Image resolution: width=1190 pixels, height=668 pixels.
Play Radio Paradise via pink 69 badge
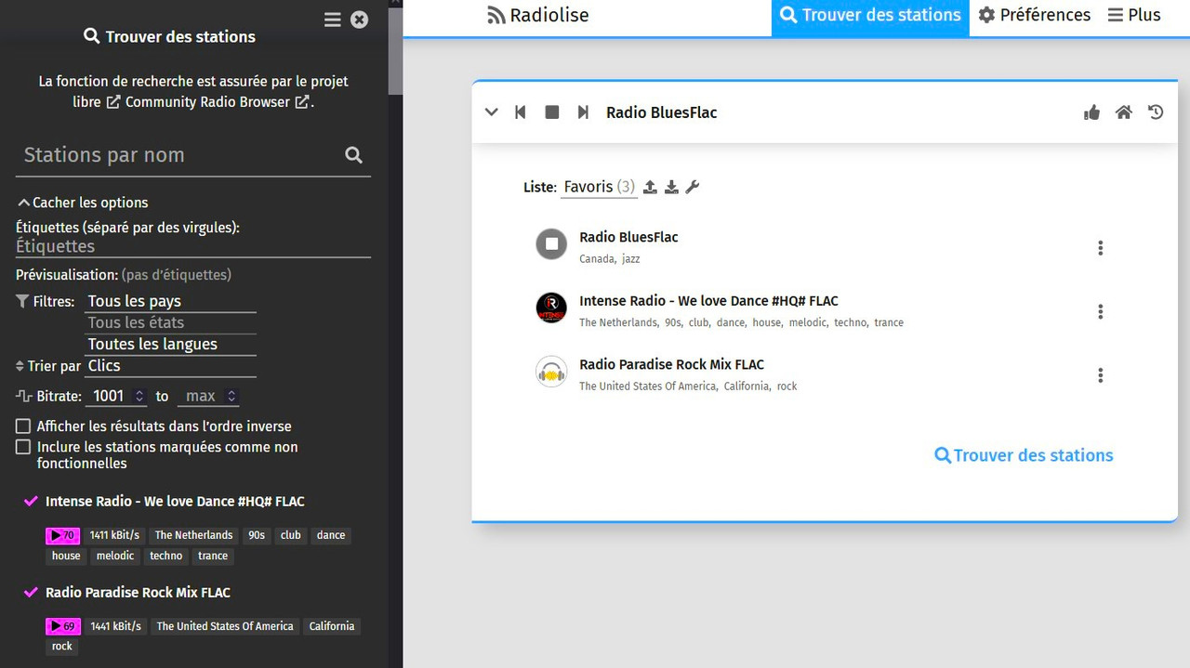point(63,626)
